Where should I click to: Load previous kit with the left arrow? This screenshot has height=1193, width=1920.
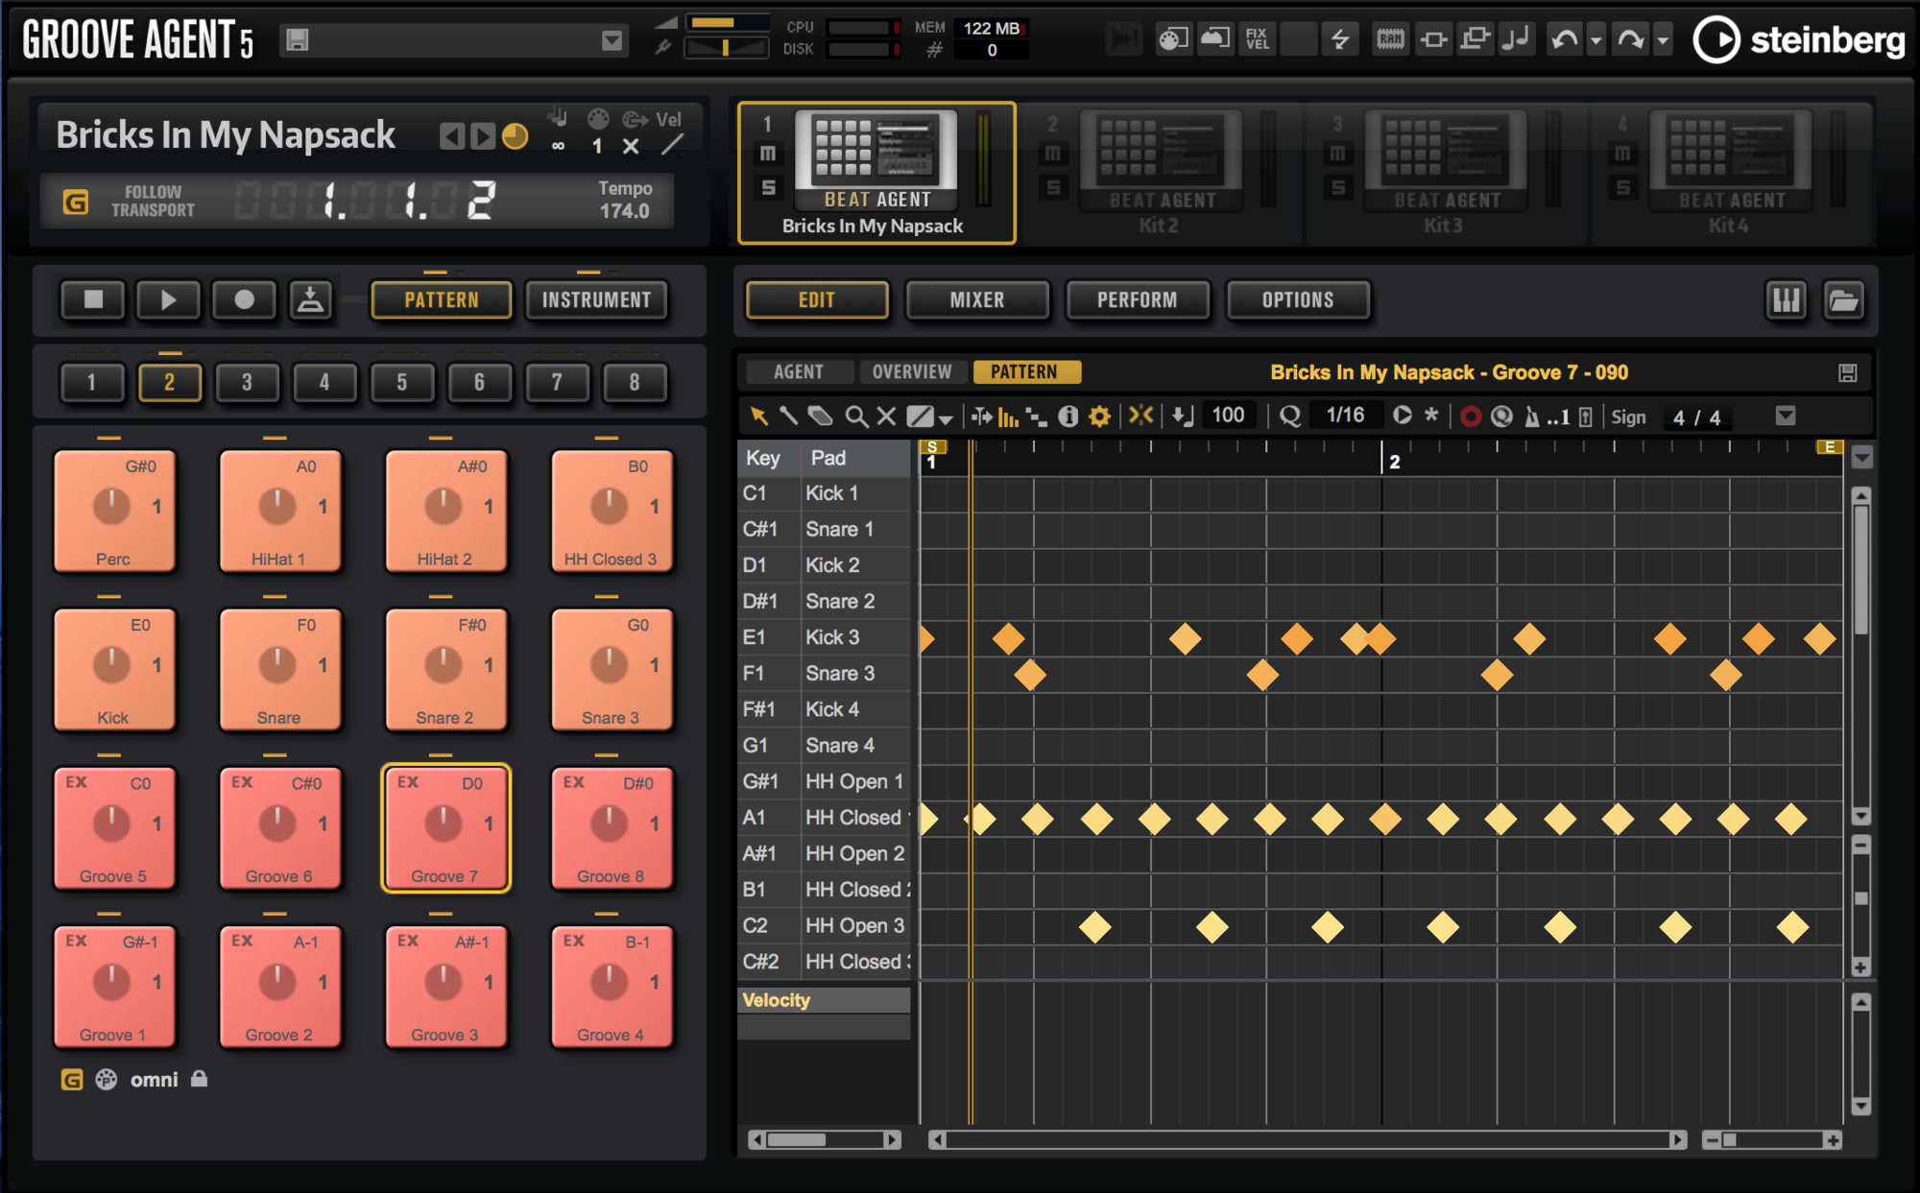pyautogui.click(x=451, y=136)
